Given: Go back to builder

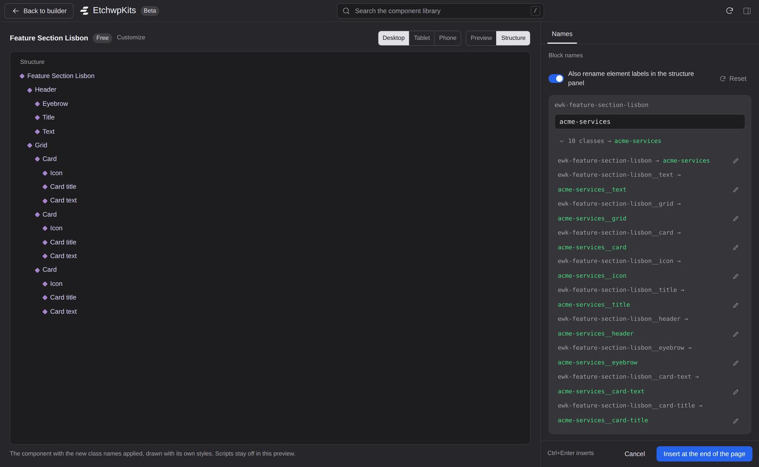Looking at the screenshot, I should pos(39,11).
